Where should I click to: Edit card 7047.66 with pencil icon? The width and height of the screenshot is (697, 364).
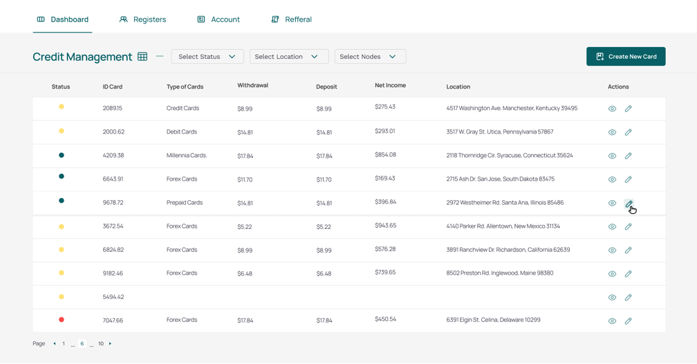pyautogui.click(x=628, y=321)
